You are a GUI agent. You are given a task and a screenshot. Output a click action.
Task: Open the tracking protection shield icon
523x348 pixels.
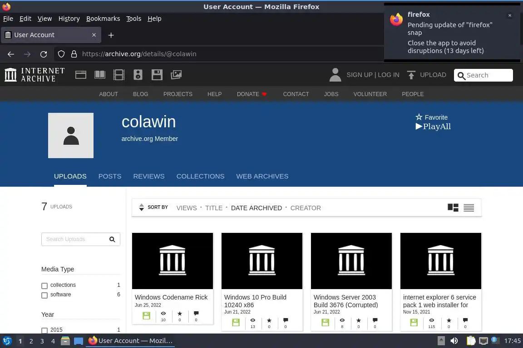[x=61, y=54]
